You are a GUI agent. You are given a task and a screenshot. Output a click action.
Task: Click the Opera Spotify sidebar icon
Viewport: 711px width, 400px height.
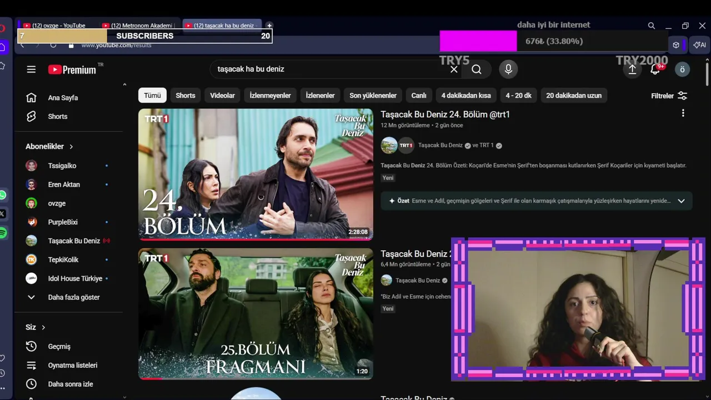click(3, 233)
